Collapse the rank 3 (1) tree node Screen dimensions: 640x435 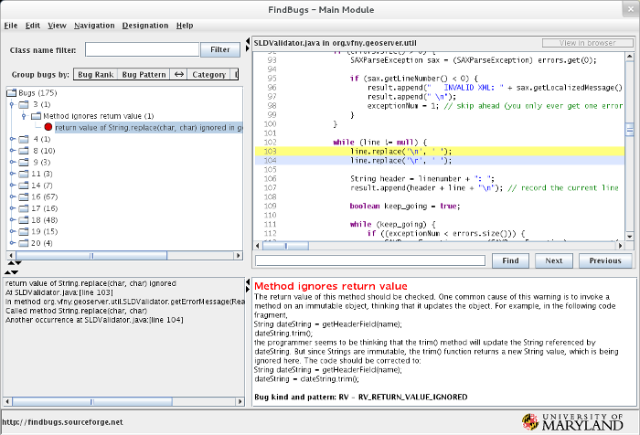(x=12, y=104)
